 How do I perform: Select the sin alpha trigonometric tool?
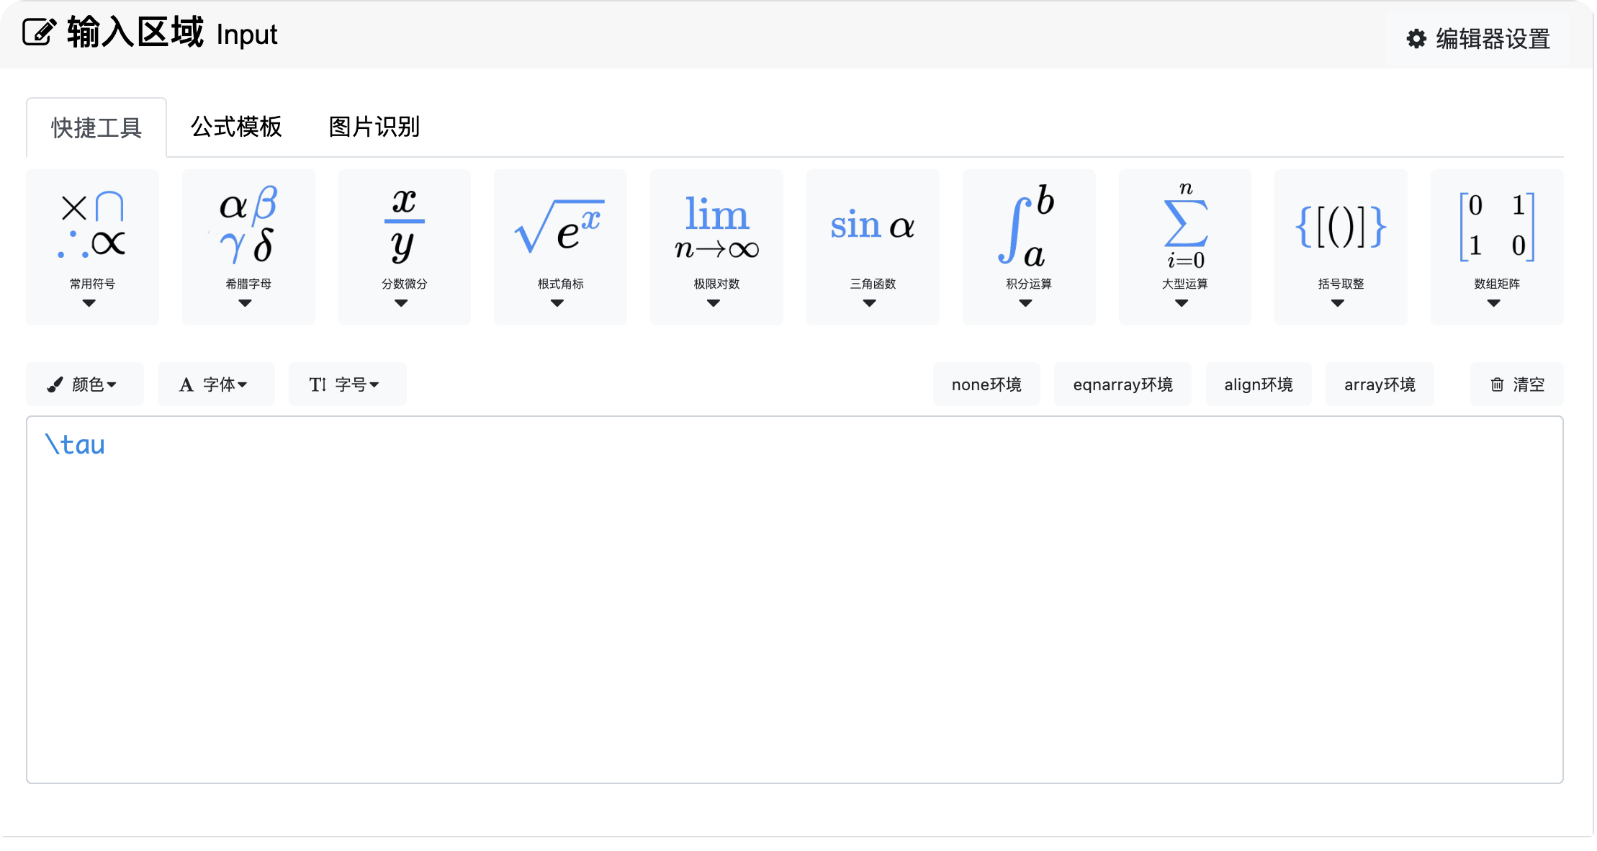(873, 247)
